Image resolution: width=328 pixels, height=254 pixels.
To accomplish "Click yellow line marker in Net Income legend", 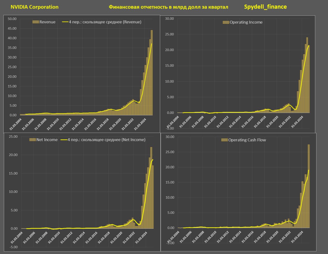I will (x=64, y=140).
